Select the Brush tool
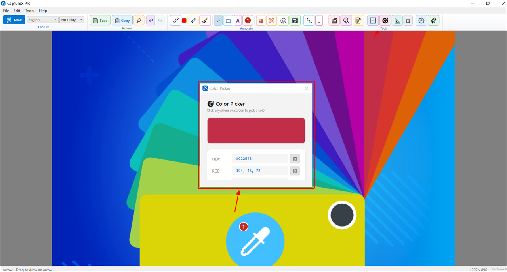Viewport: 507px width, 272px height. 205,21
